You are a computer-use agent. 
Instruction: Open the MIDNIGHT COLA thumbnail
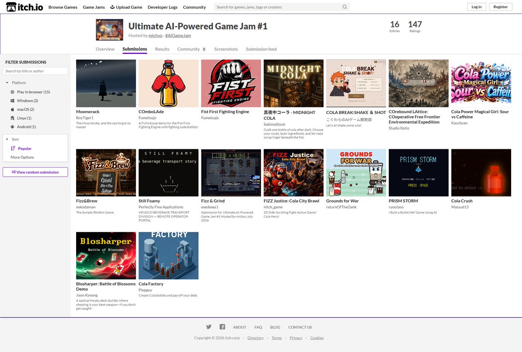coord(294,84)
